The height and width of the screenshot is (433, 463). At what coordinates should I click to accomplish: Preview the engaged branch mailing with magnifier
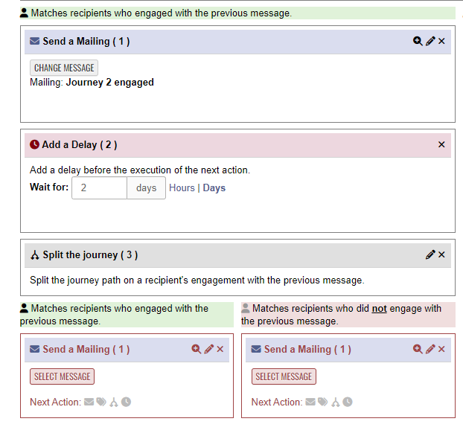tap(197, 349)
